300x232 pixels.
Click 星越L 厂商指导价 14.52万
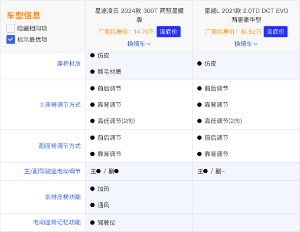(233, 32)
